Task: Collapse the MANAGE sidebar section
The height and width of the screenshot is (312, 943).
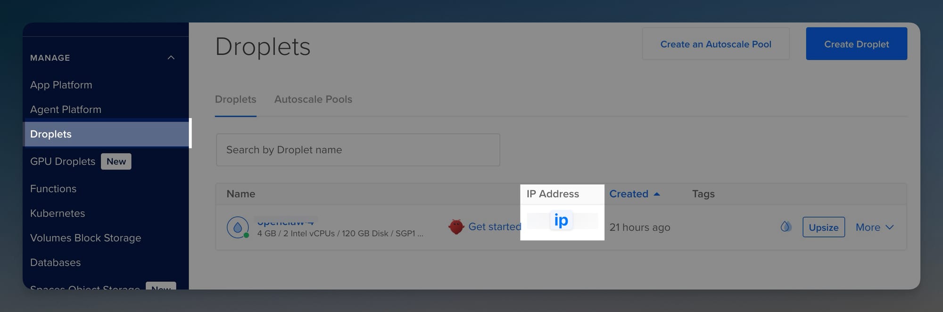Action: tap(171, 58)
